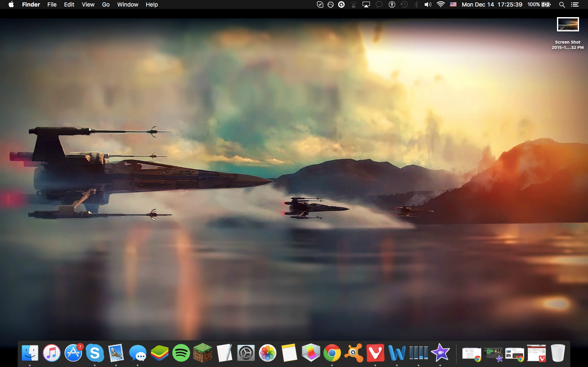Launch iTunes from the dock
588x367 pixels.
(x=51, y=353)
